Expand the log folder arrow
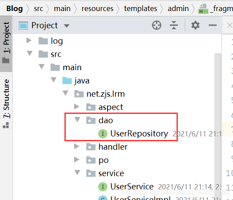Viewport: 233px width, 200px height. point(29,40)
